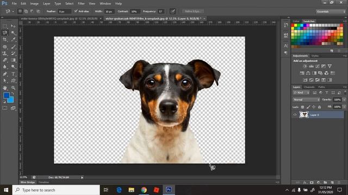
Task: Click the tablet pressure pen icon in options bar
Action: [x=172, y=11]
